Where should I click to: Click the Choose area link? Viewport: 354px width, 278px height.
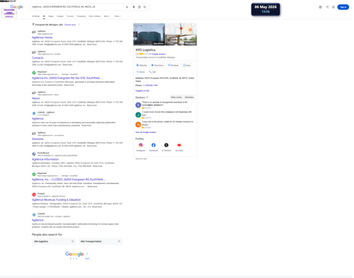click(x=70, y=25)
